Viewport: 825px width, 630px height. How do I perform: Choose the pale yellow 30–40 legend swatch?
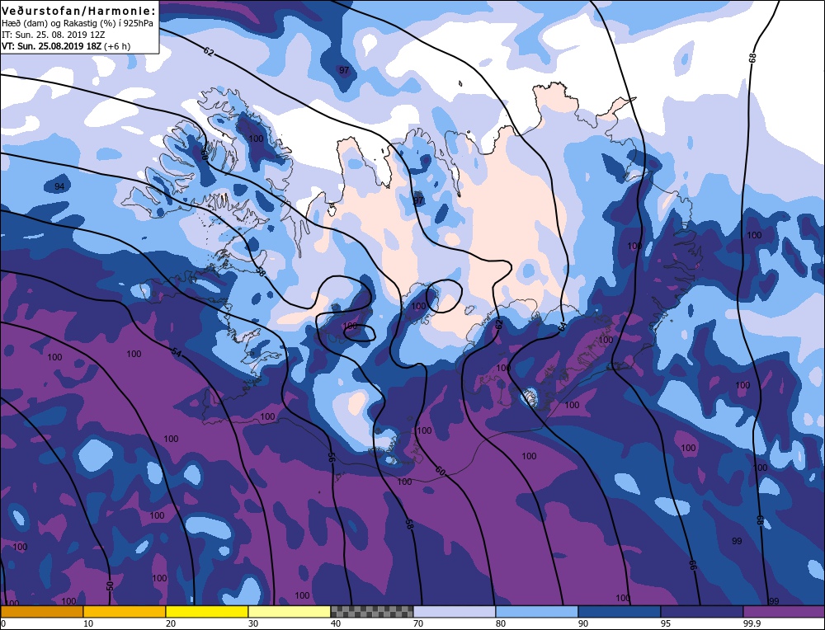(290, 611)
